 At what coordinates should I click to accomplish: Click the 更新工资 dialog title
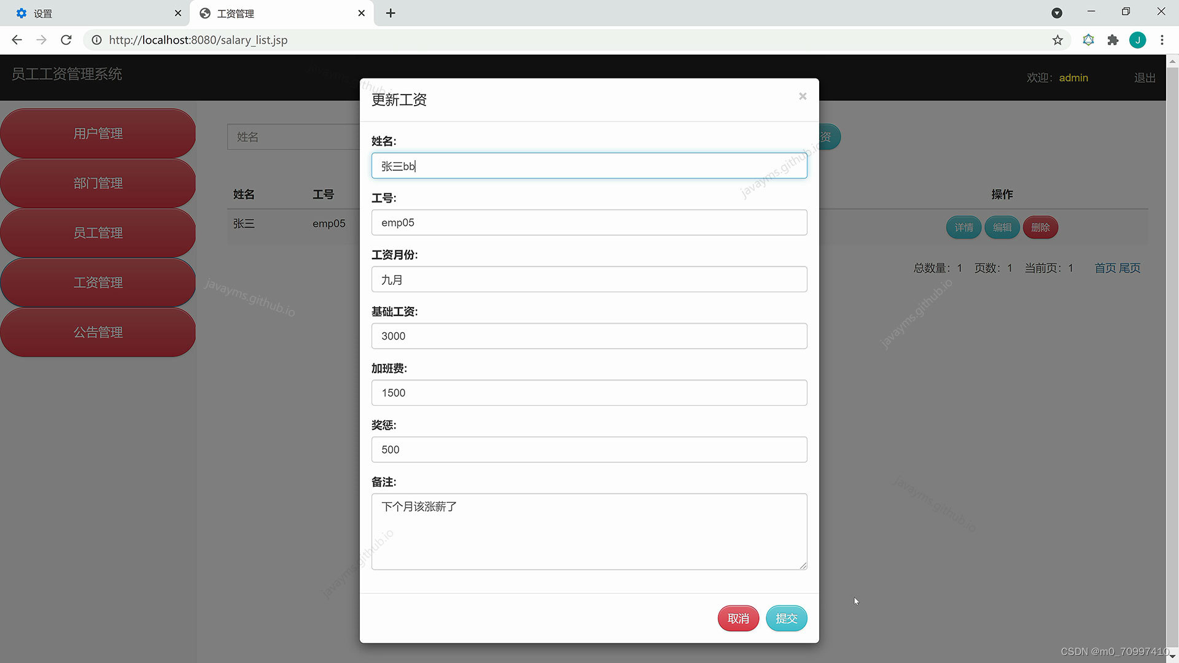(x=399, y=99)
